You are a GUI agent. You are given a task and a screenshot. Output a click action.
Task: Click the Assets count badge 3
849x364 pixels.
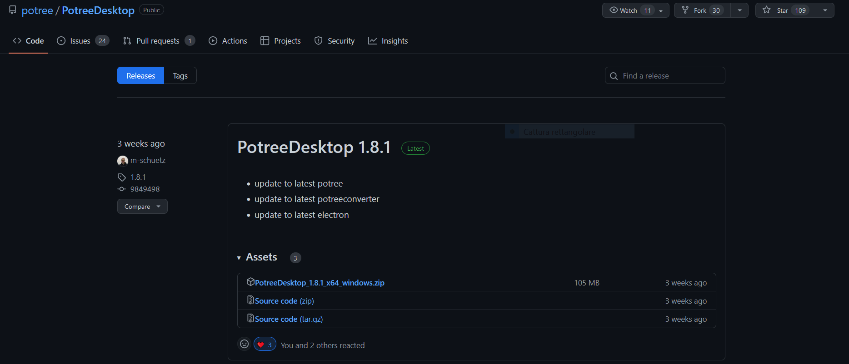click(x=295, y=258)
